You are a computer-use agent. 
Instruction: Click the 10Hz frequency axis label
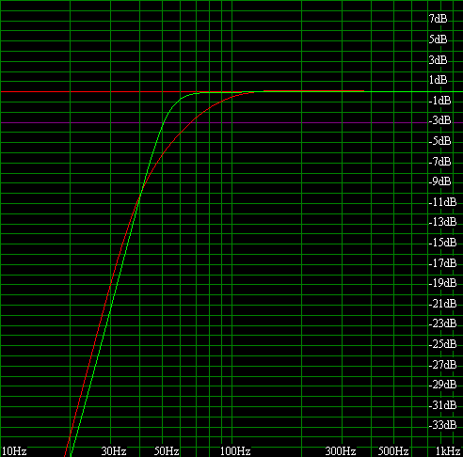click(14, 451)
